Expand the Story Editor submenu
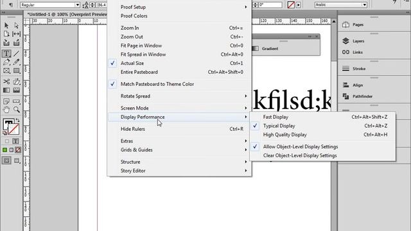The image size is (411, 231). pyautogui.click(x=179, y=171)
